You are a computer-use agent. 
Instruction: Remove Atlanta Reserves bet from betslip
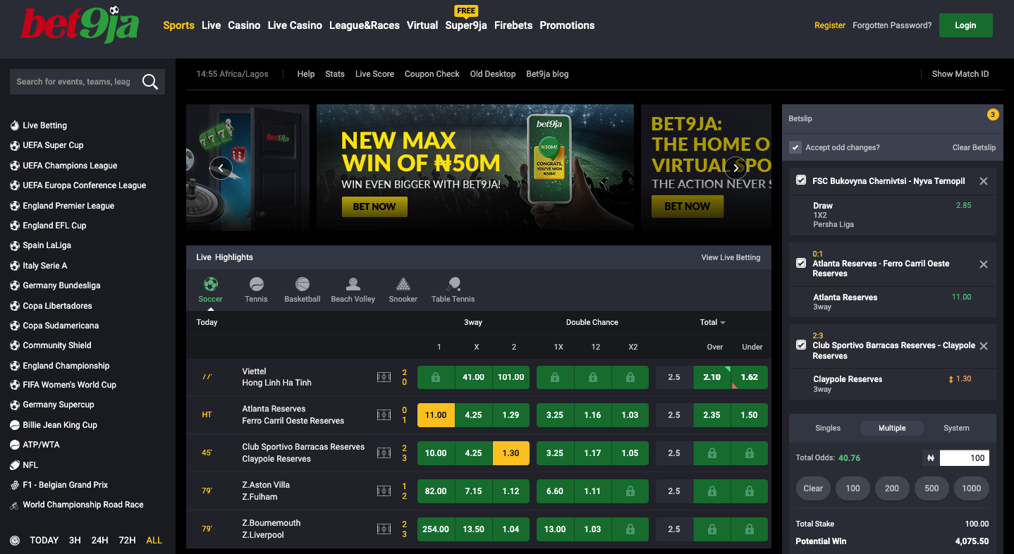coord(984,264)
